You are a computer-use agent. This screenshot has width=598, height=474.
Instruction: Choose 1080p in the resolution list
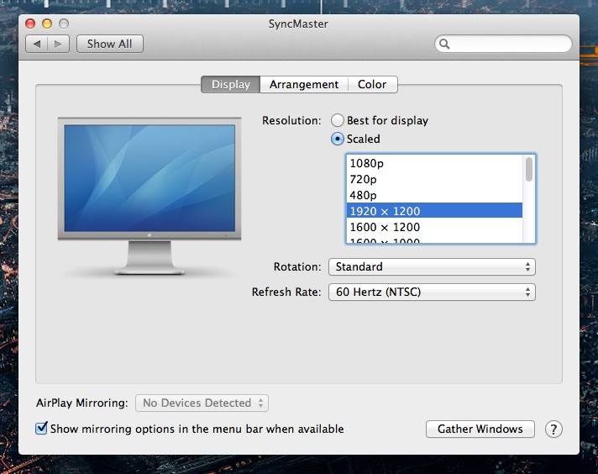click(434, 163)
